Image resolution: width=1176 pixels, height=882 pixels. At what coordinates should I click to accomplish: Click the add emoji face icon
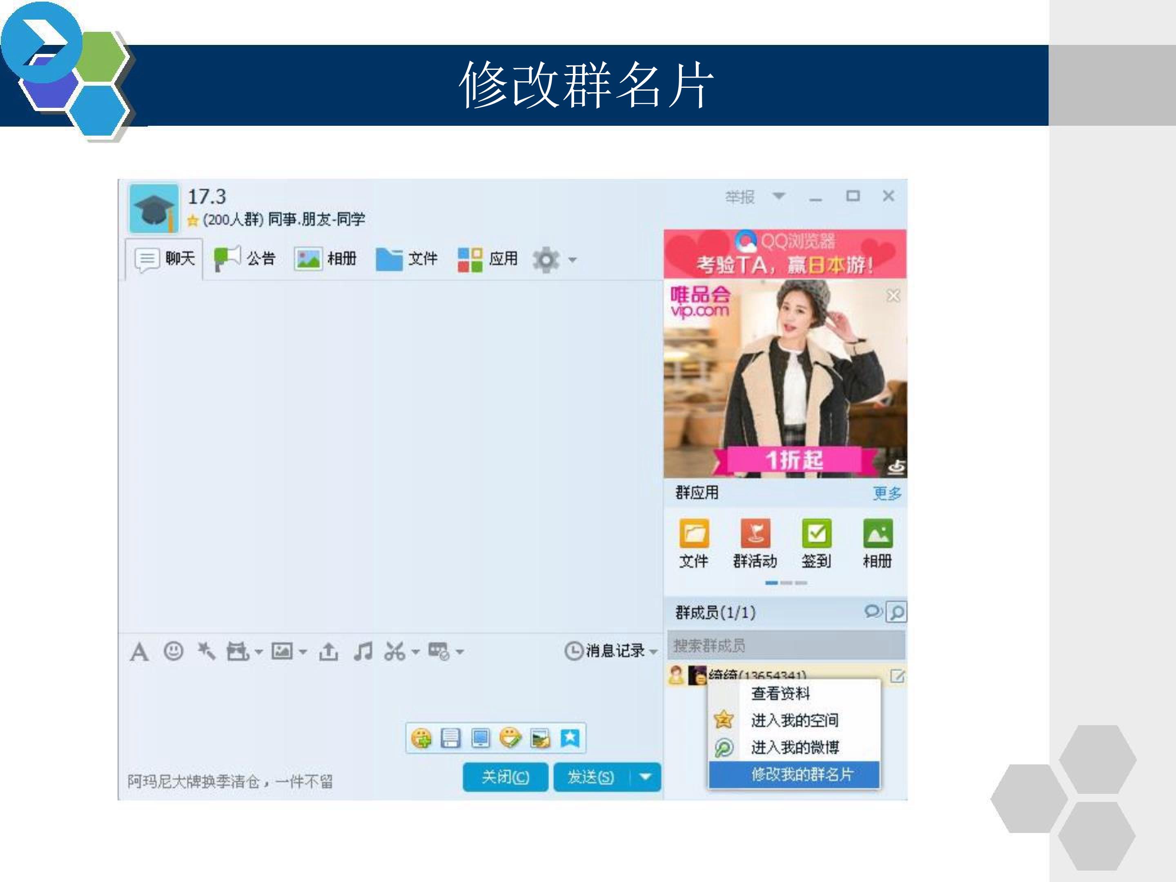point(421,738)
